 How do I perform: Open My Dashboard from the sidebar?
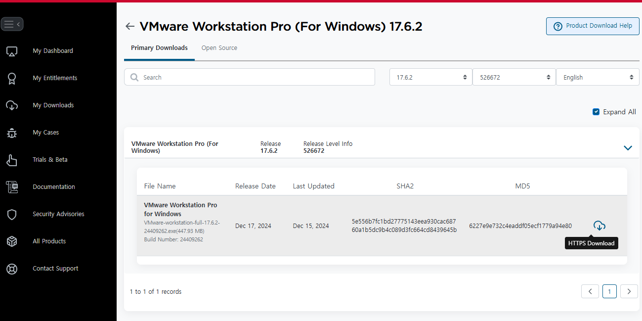tap(53, 51)
